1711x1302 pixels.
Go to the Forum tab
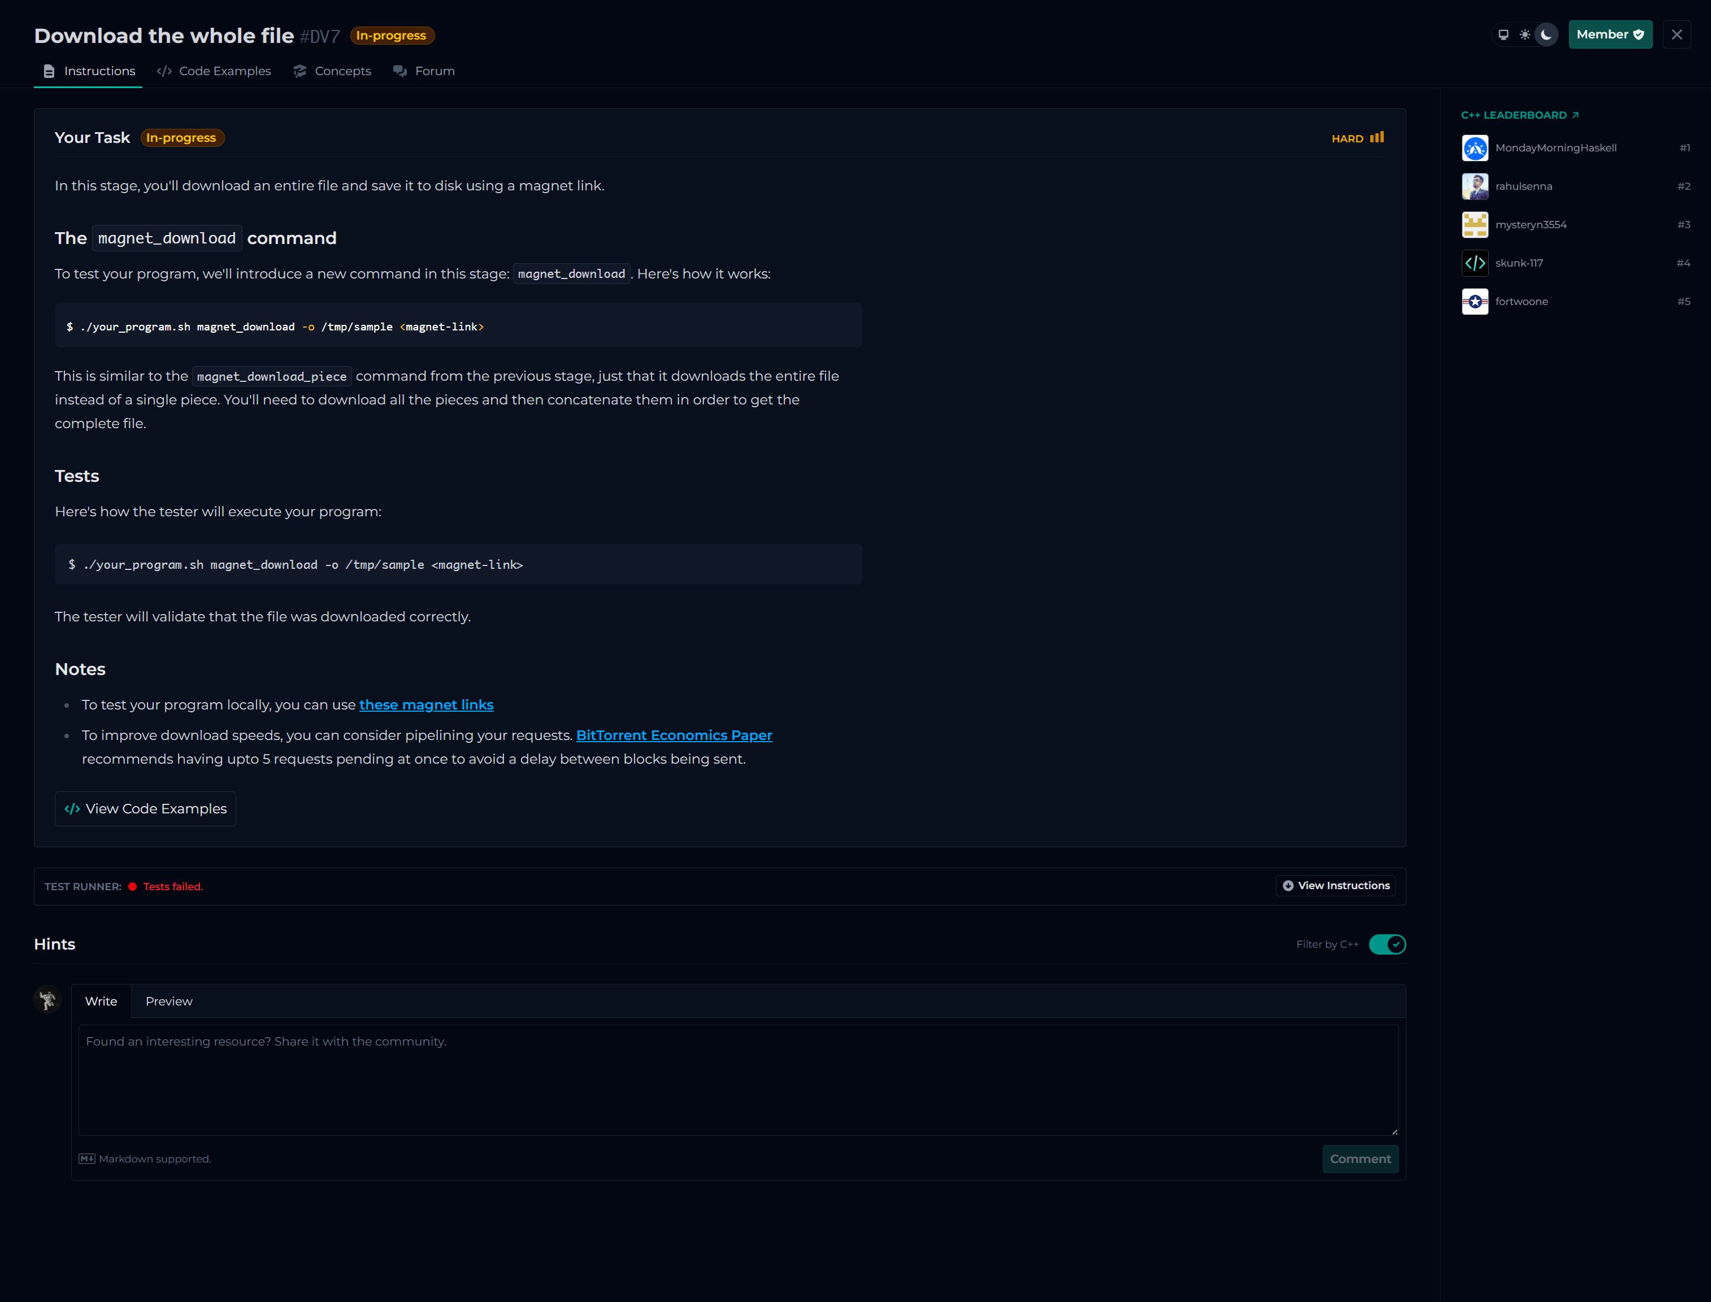coord(424,71)
